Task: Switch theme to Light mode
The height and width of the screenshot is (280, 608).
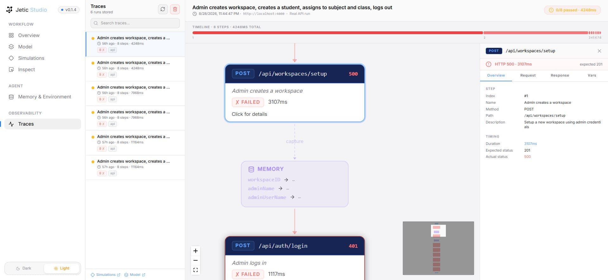Action: coord(61,268)
